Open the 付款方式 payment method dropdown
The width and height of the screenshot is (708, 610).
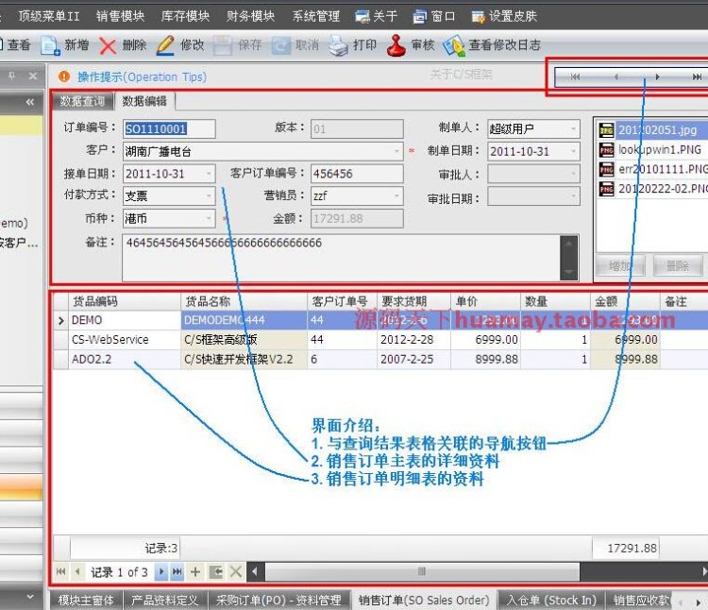tap(209, 196)
